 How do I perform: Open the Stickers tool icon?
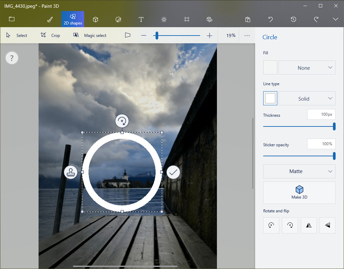(118, 19)
